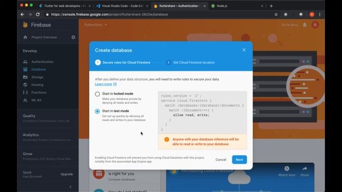Click Upgrade plan link
The width and height of the screenshot is (342, 192).
click(66, 174)
